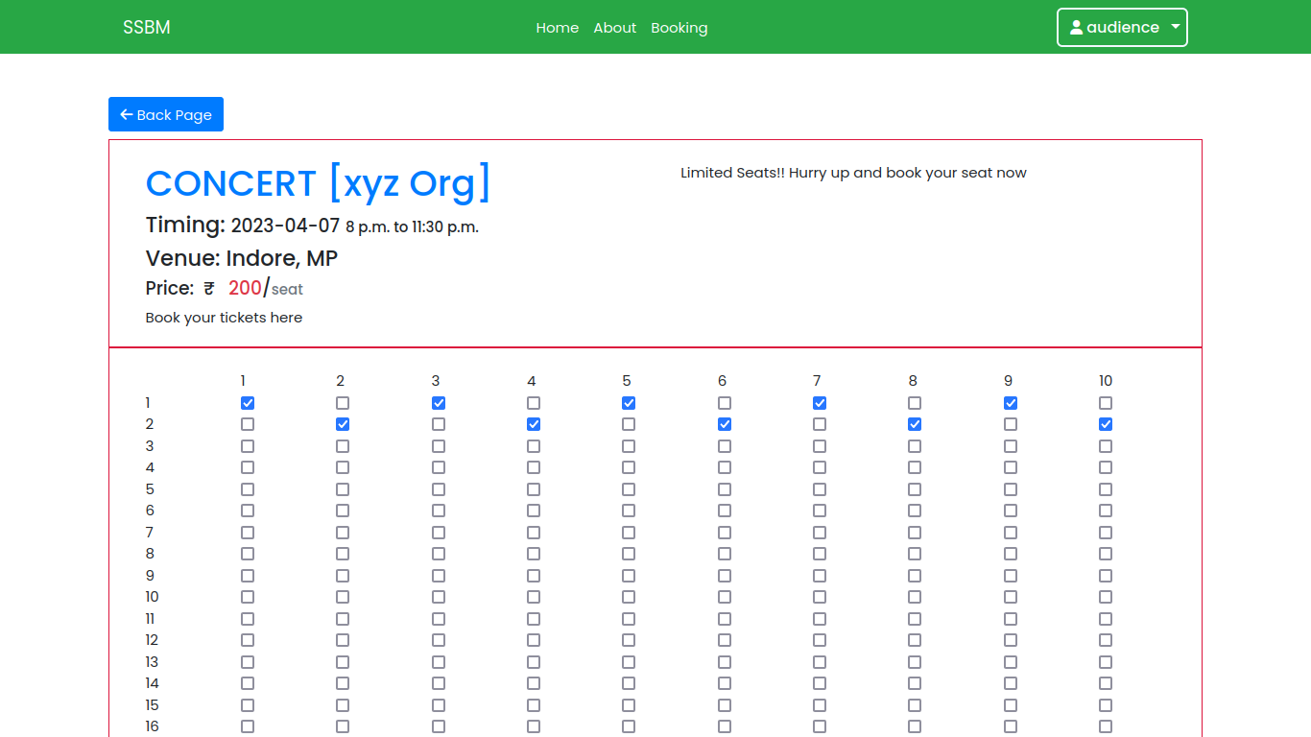Screen dimensions: 1311x737
Task: Uncheck seat row 1 column 5
Action: click(x=629, y=403)
